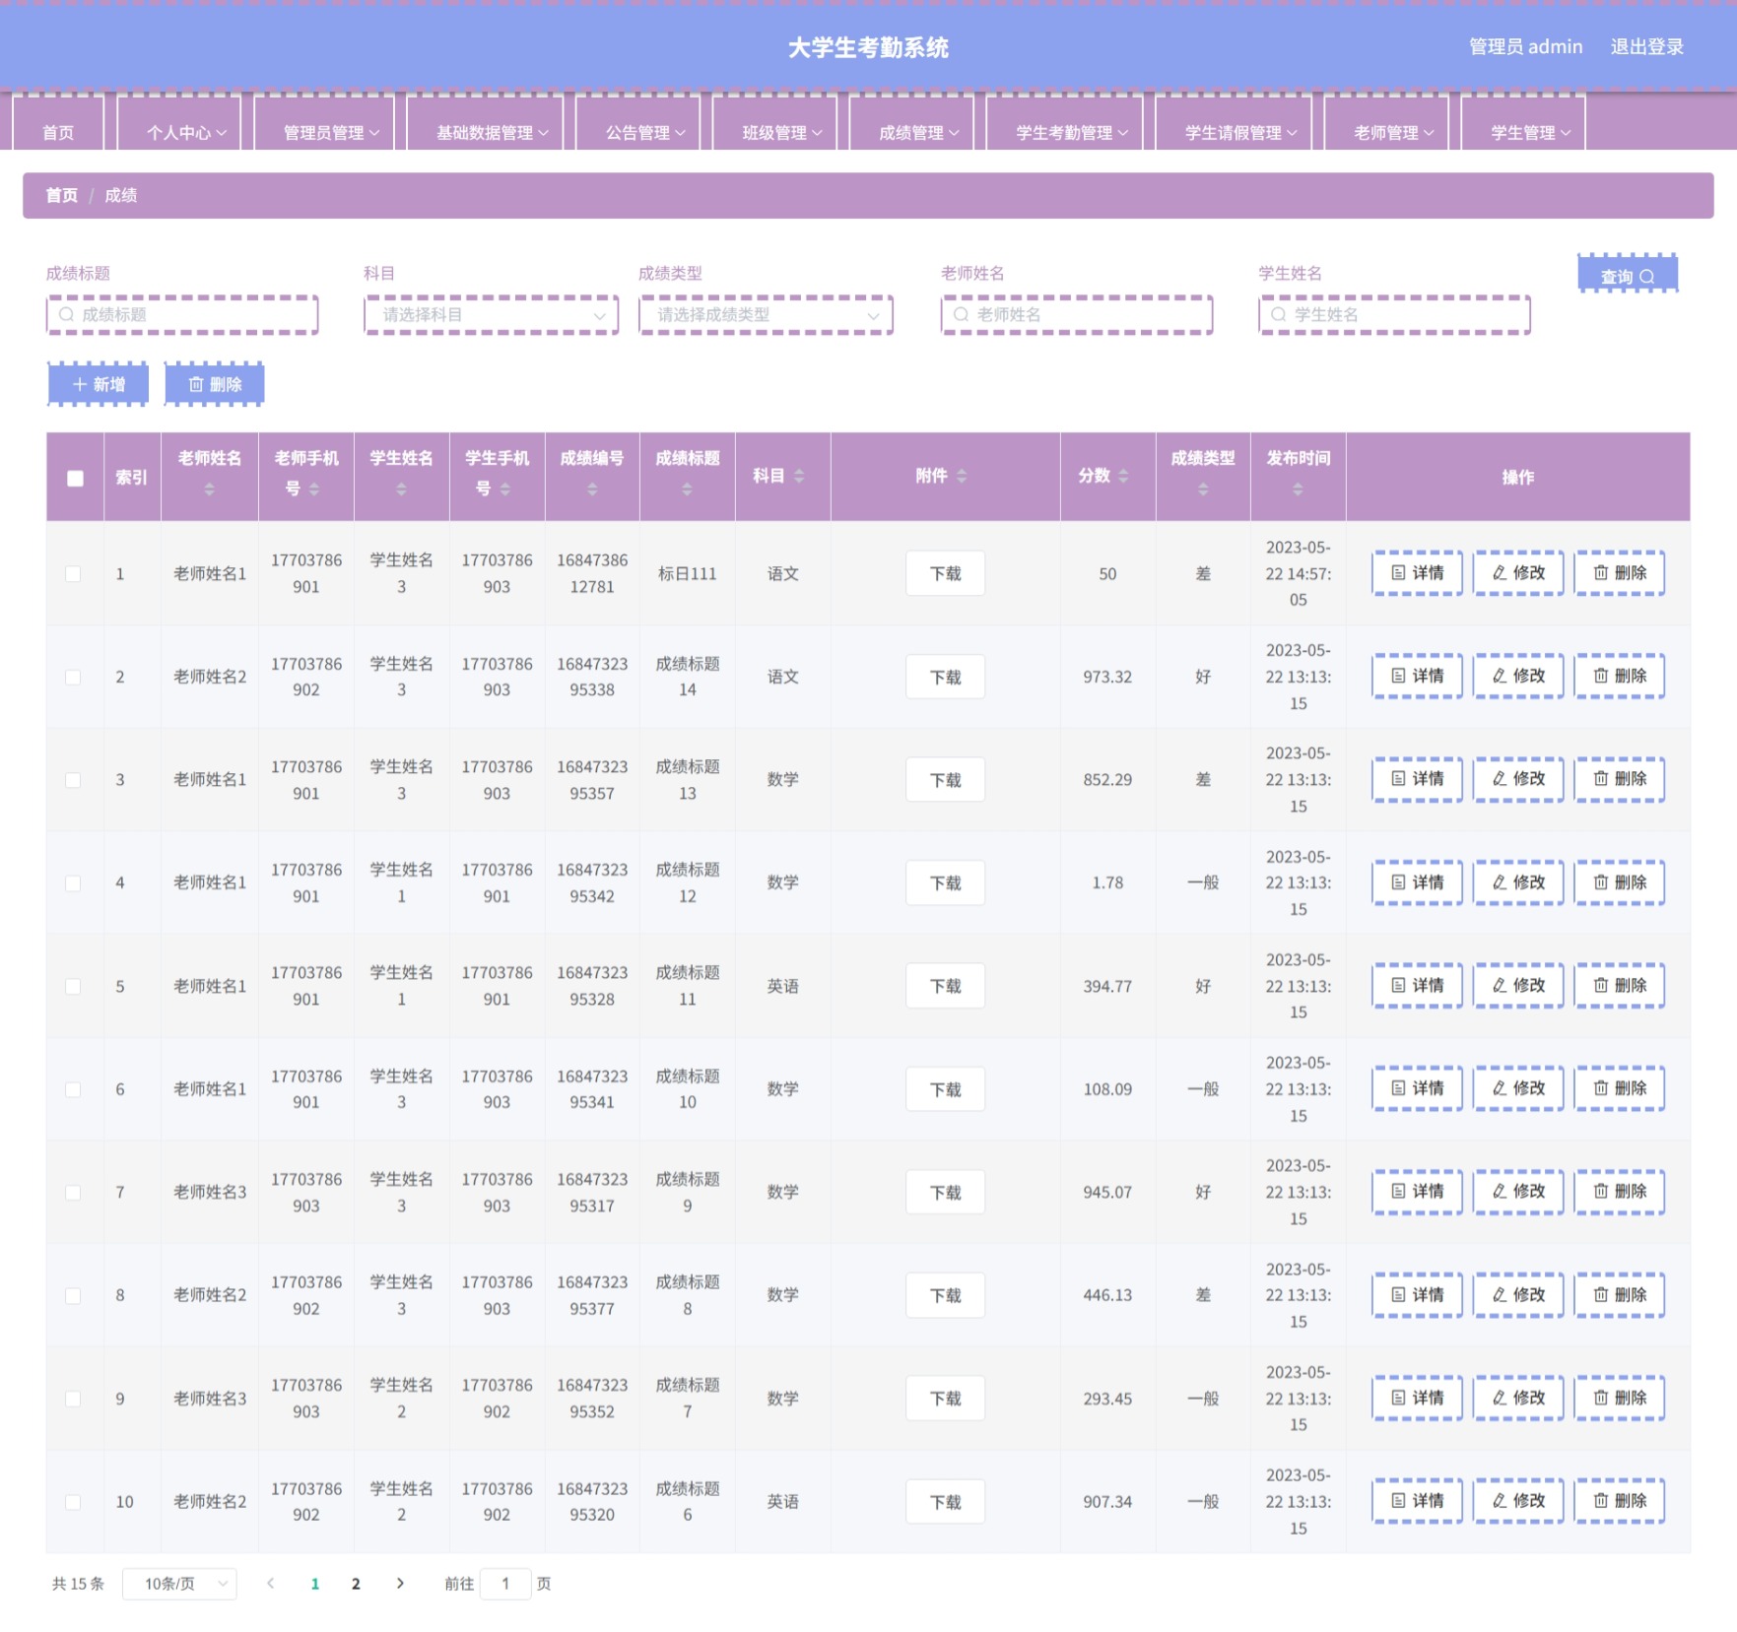The height and width of the screenshot is (1632, 1737).
Task: Check the checkbox for row 5
Action: pyautogui.click(x=73, y=986)
